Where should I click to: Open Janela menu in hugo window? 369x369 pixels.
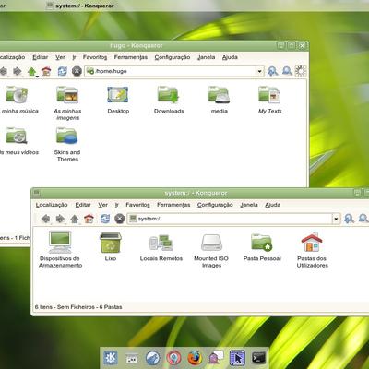206,57
